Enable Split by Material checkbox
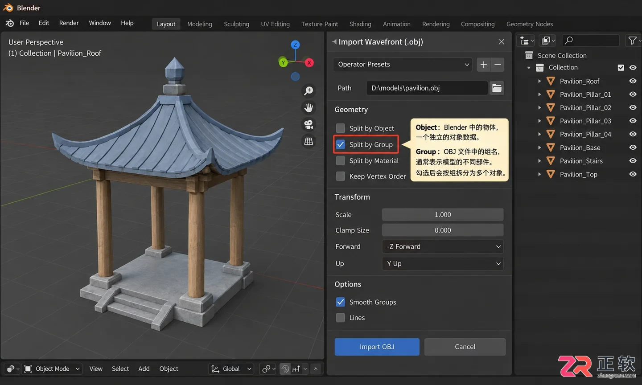642x385 pixels. (341, 160)
